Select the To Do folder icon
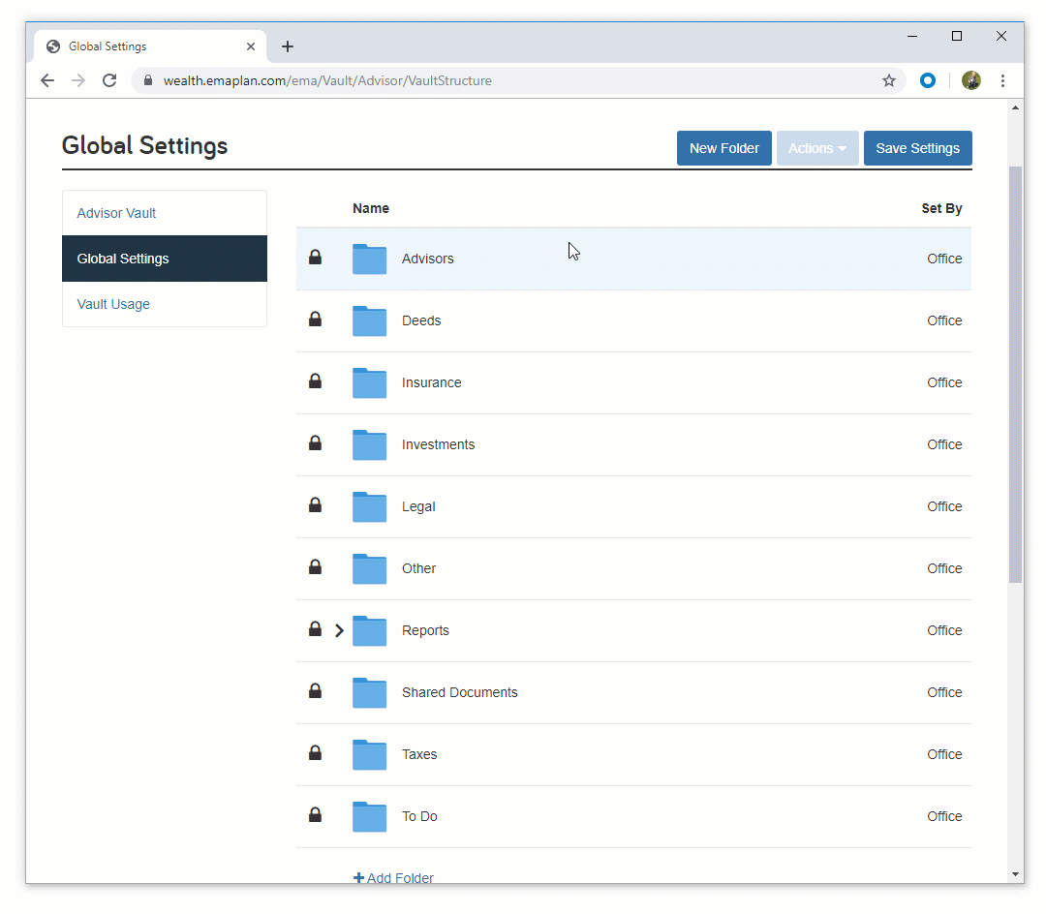The height and width of the screenshot is (914, 1046). [370, 816]
